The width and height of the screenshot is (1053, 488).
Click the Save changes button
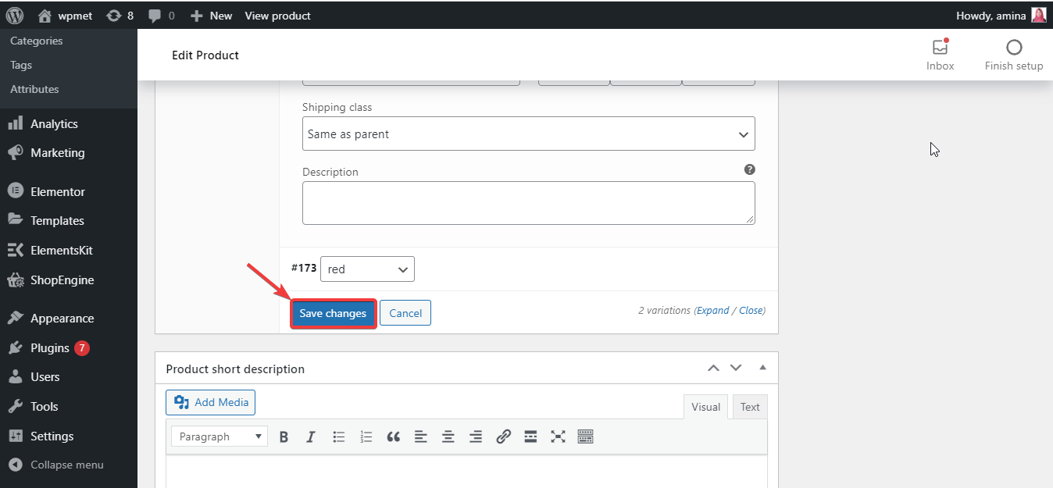pyautogui.click(x=333, y=313)
